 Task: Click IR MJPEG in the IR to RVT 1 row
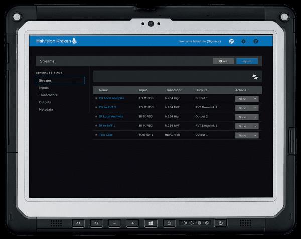click(x=145, y=126)
